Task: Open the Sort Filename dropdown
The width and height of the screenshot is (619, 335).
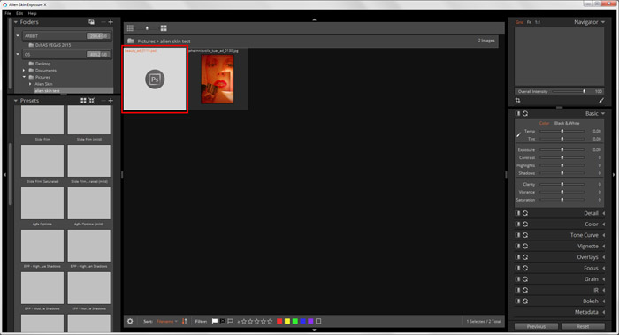Action: pyautogui.click(x=167, y=321)
